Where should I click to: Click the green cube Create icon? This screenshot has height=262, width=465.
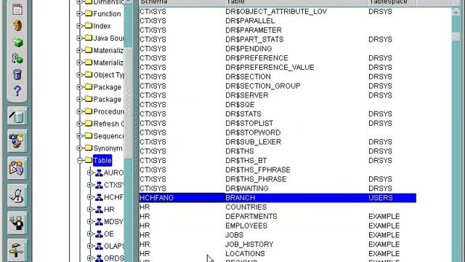click(17, 42)
